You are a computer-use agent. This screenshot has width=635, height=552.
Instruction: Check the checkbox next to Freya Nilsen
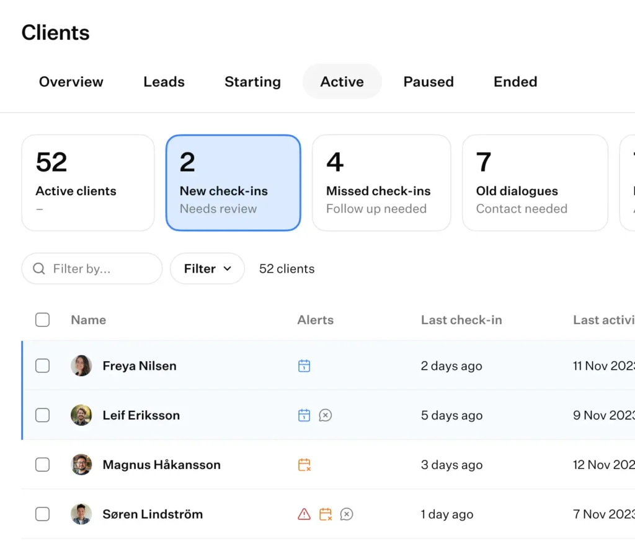(42, 366)
